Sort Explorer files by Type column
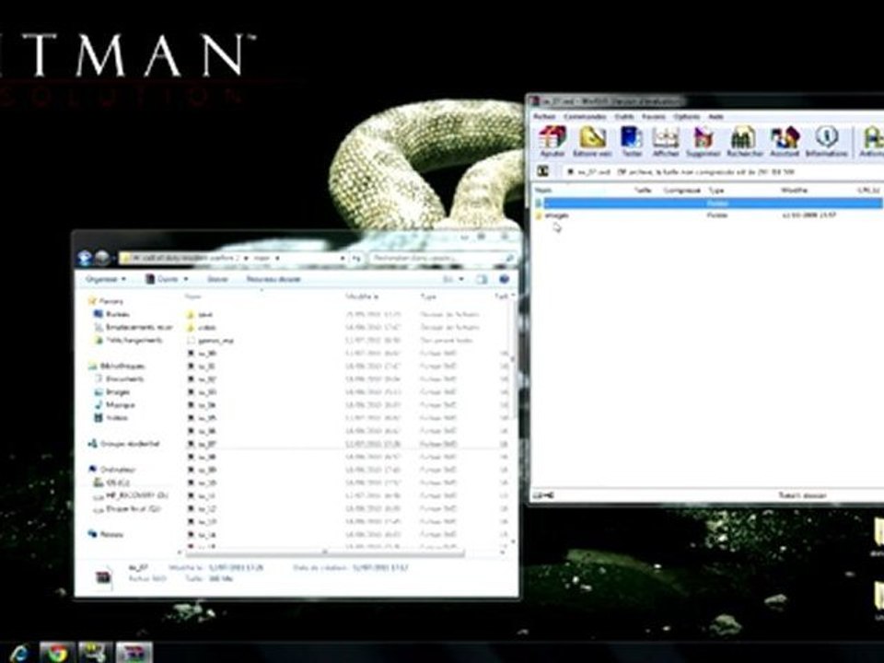The image size is (884, 663). [x=428, y=297]
